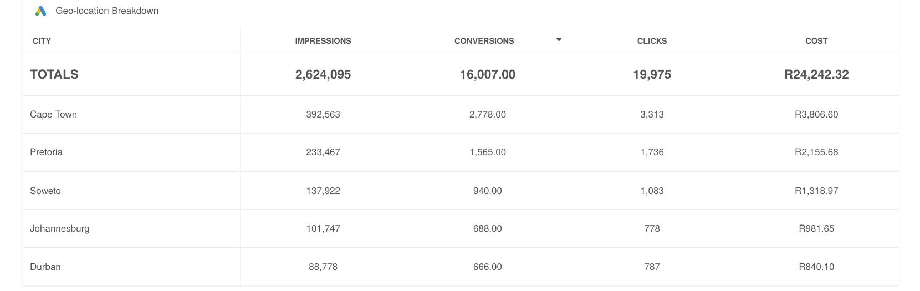This screenshot has width=920, height=291.
Task: Sort by the City column header
Action: click(42, 41)
